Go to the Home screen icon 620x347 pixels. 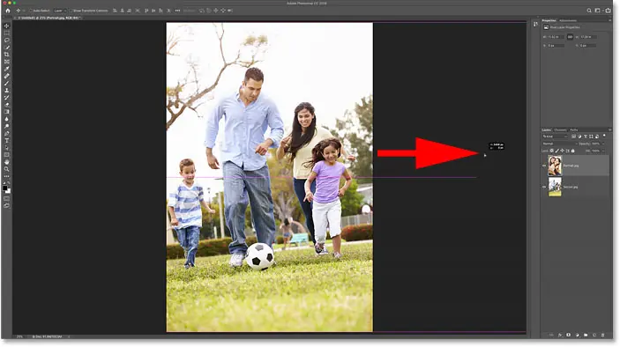point(8,11)
